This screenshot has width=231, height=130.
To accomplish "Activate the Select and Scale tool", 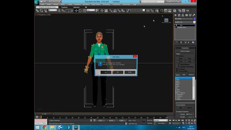I will 84,10.
